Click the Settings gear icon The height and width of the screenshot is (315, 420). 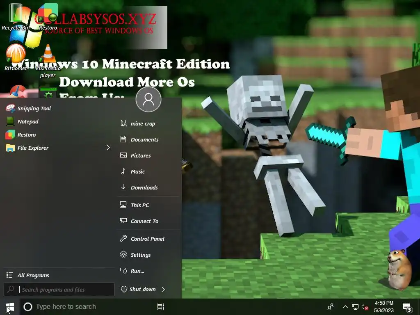pos(123,254)
